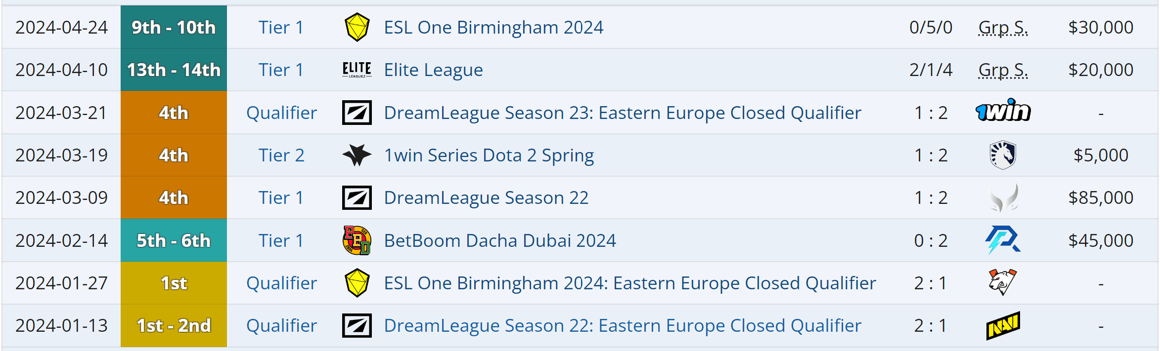Open the Elite League results link
Viewport: 1160px width, 351px height.
pos(433,70)
